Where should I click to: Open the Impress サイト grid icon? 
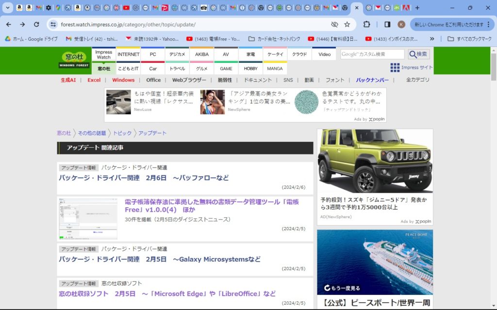click(x=395, y=67)
